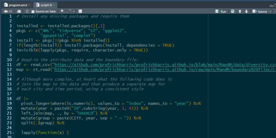
Task: Open the diversity.csv GitHub URL on line 11
Action: 165,65
